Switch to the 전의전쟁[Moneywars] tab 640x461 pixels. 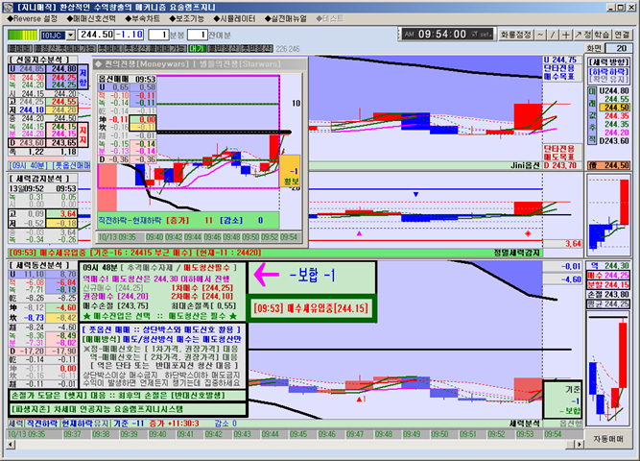pos(147,64)
